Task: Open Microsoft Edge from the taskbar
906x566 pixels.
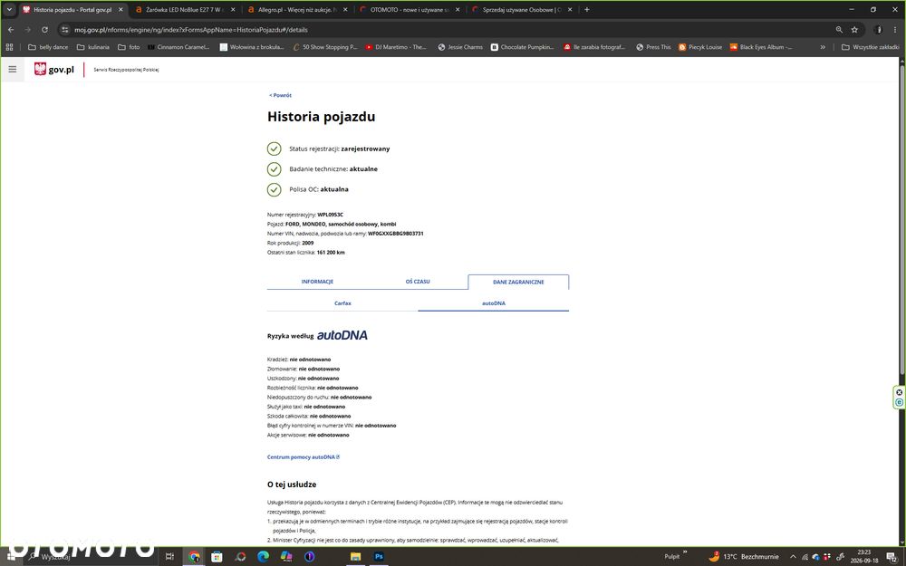Action: point(263,557)
